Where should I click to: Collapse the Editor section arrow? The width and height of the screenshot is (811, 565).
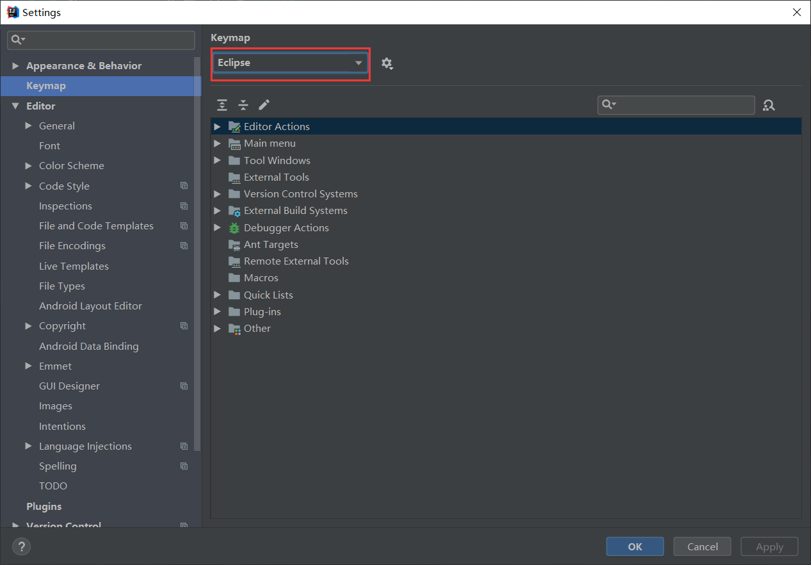click(15, 106)
